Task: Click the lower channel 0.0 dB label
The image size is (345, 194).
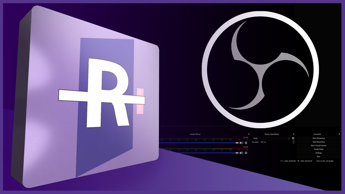Action: (245, 147)
